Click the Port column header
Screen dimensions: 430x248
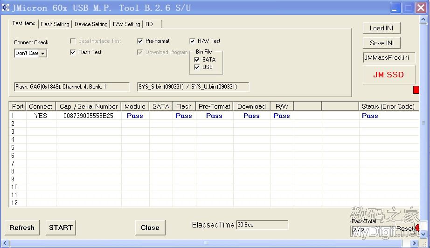[x=18, y=106]
